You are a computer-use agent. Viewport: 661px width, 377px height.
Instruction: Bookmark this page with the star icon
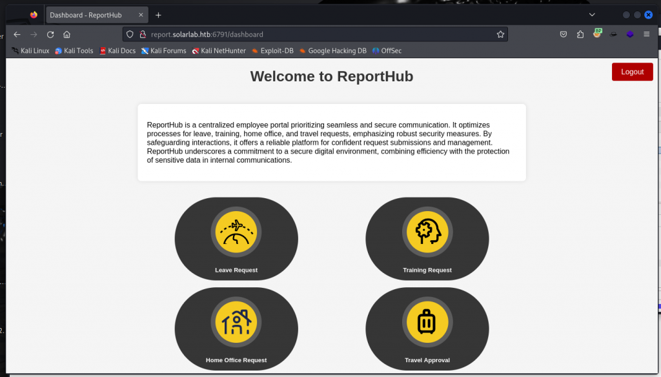pyautogui.click(x=500, y=35)
